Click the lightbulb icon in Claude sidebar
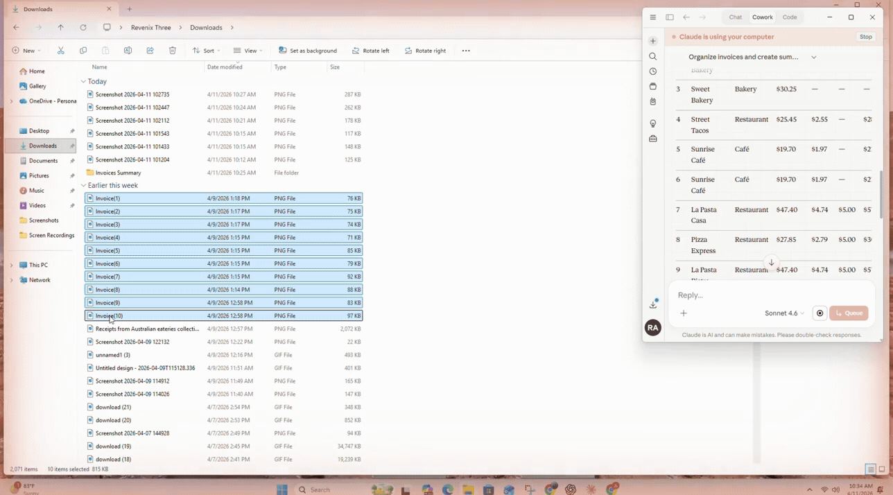Screen dimensions: 893x495 point(653,123)
